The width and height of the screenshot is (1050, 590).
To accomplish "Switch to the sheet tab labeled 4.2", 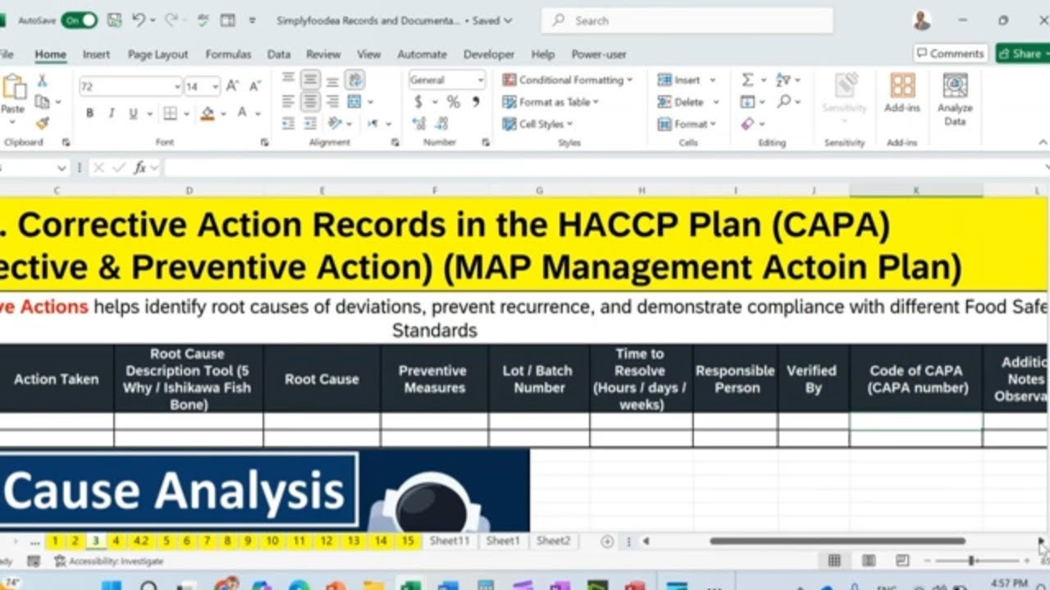I will (x=141, y=541).
